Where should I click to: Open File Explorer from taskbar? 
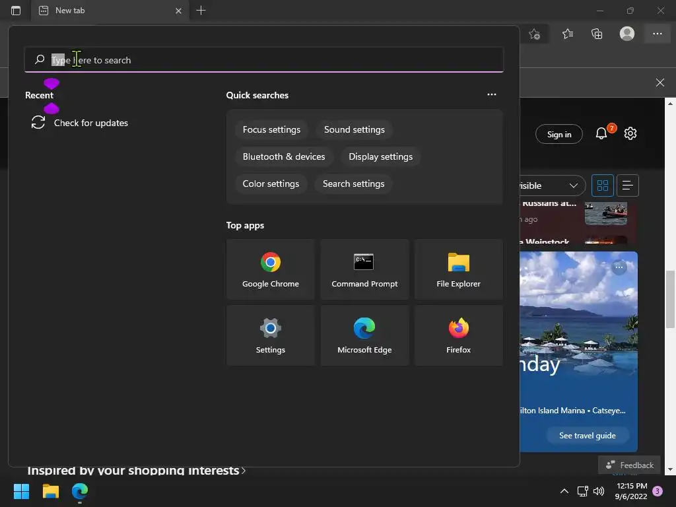click(50, 491)
